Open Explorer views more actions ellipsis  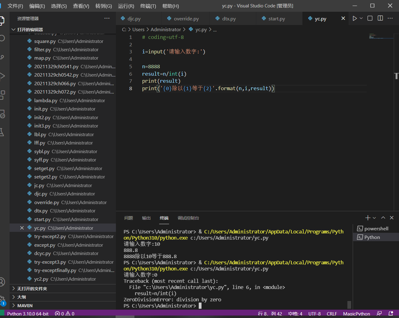pos(107,19)
